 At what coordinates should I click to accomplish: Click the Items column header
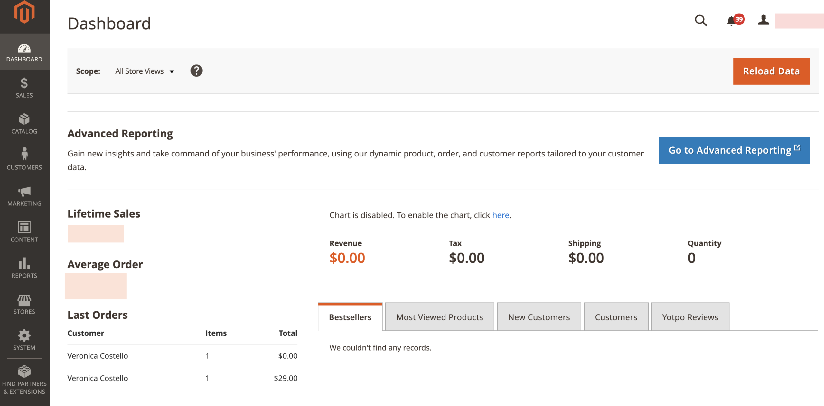(216, 333)
